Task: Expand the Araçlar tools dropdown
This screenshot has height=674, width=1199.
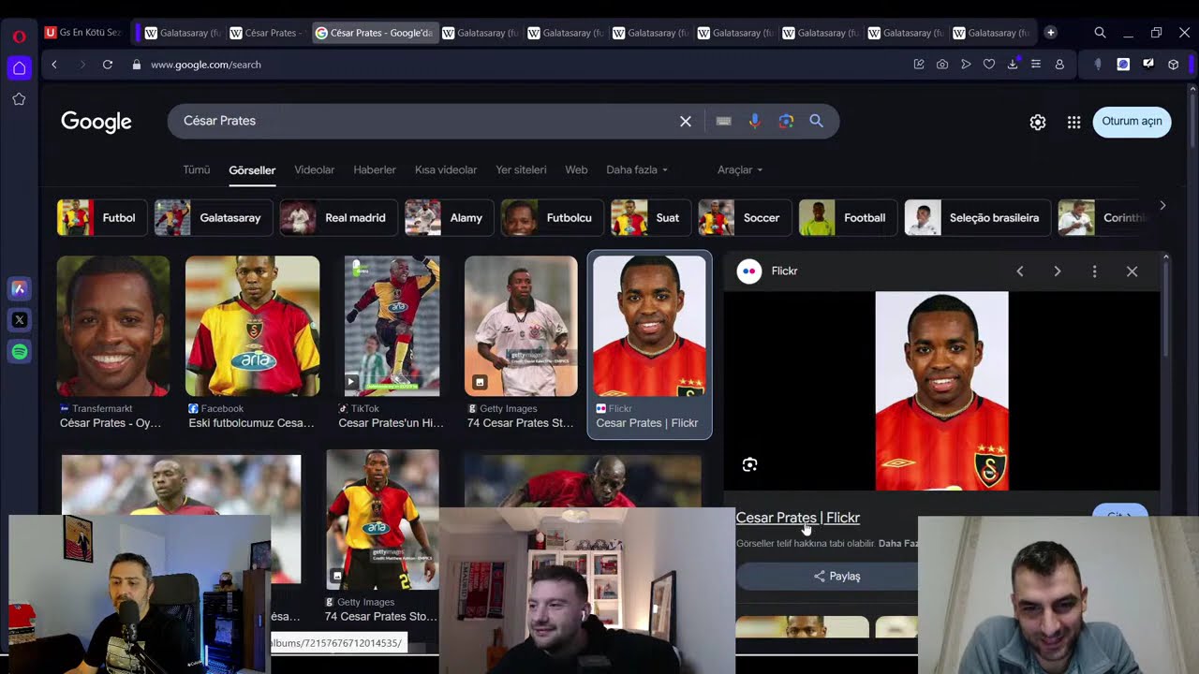Action: click(740, 169)
